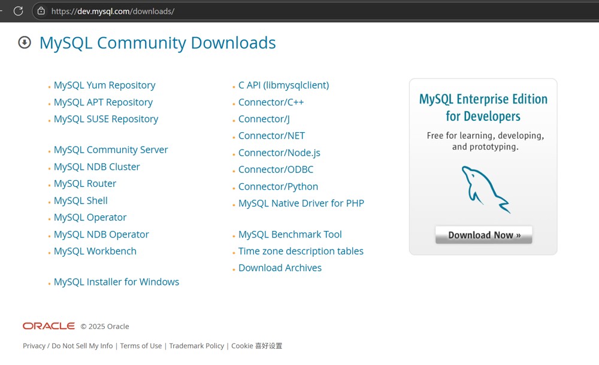Click the Oracle logo in the footer
The height and width of the screenshot is (365, 599).
49,326
